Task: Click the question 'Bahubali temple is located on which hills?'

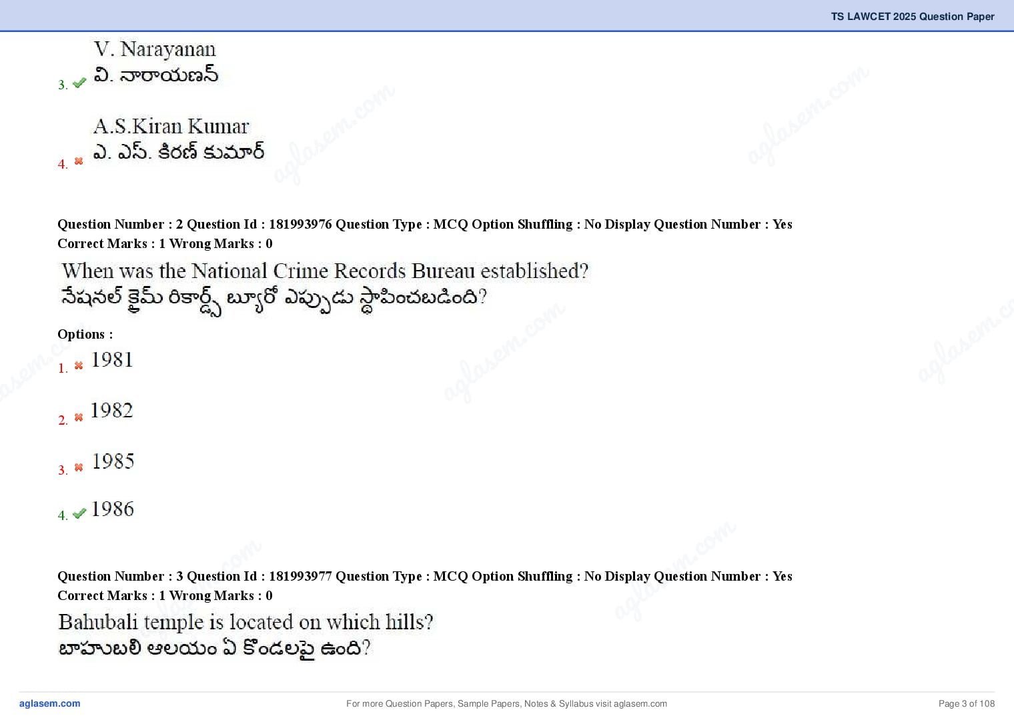Action: tap(245, 622)
